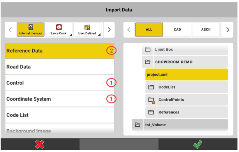Confirm import with green checkmark
239x152 pixels.
198,144
